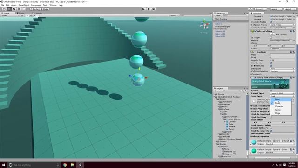Click the Cloud services icon
Image resolution: width=298 pixels, height=168 pixels.
point(251,9)
